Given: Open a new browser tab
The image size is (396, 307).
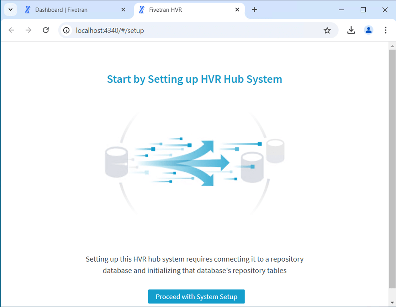Looking at the screenshot, I should point(254,10).
